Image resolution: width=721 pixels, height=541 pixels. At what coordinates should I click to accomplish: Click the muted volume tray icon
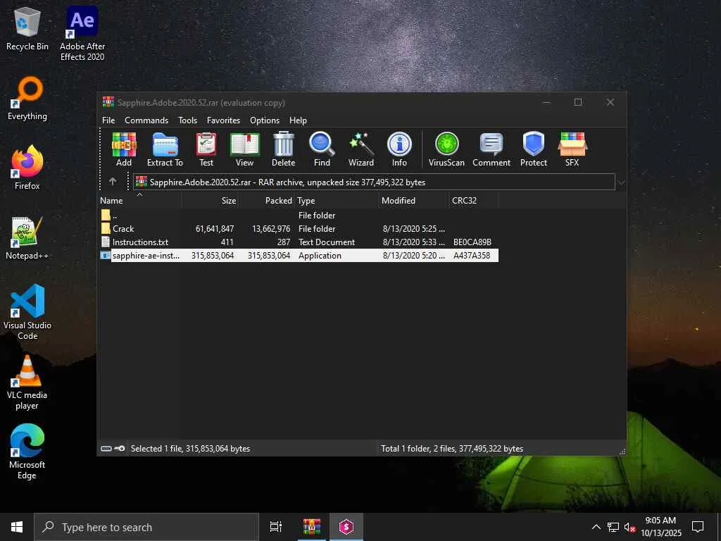tap(629, 527)
